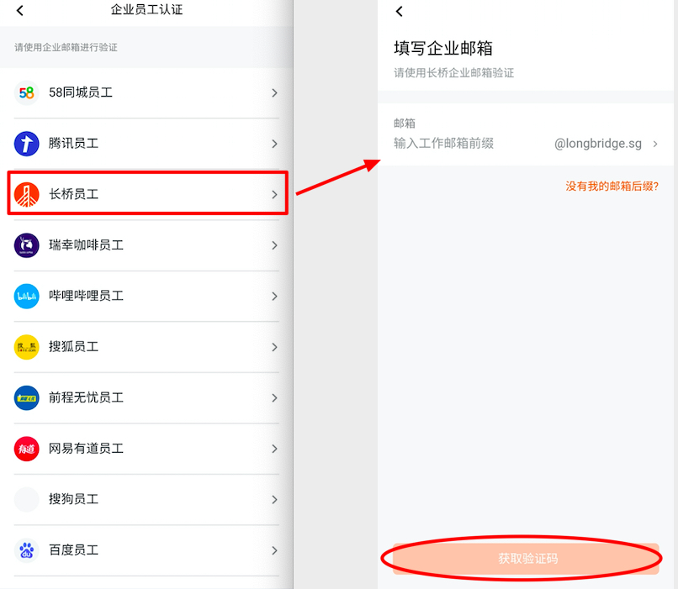This screenshot has width=678, height=589.
Task: Open the 网易有道员工 row chevron
Action: pos(274,449)
